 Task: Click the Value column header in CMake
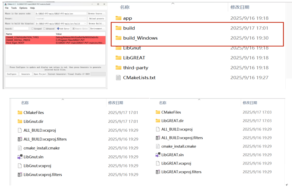click(59, 34)
